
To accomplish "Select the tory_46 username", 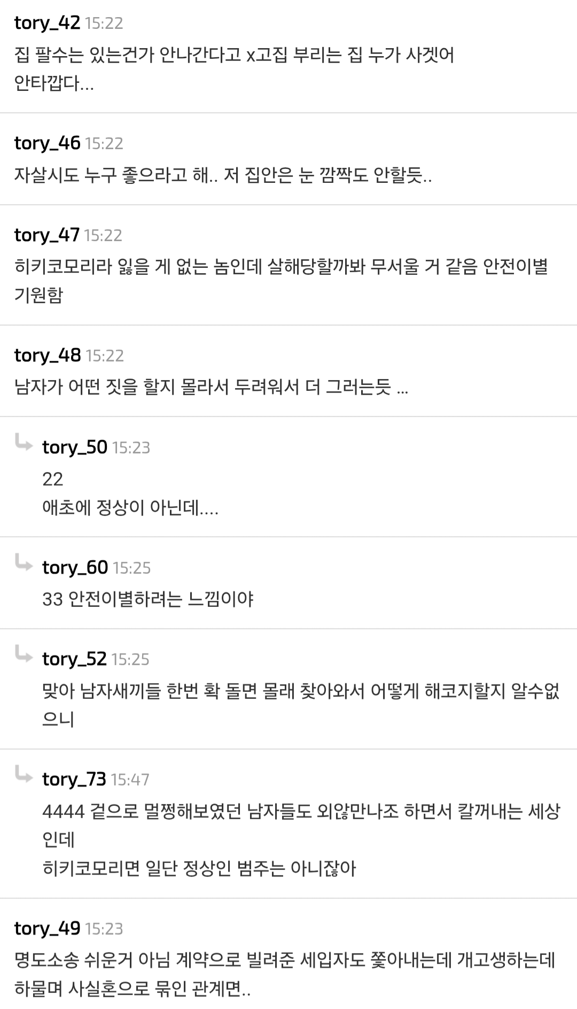I will (47, 143).
